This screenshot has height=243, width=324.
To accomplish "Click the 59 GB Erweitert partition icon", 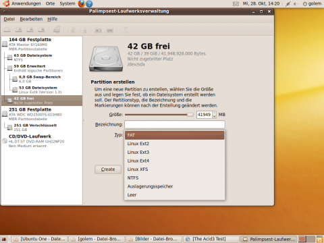I will [9, 68].
